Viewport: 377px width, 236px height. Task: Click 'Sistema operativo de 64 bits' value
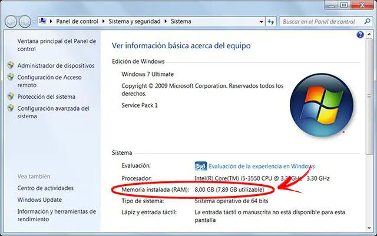click(x=232, y=201)
